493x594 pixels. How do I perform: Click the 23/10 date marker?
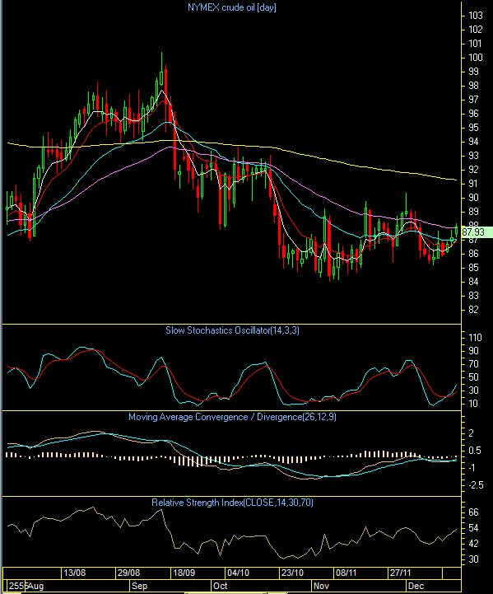(292, 573)
